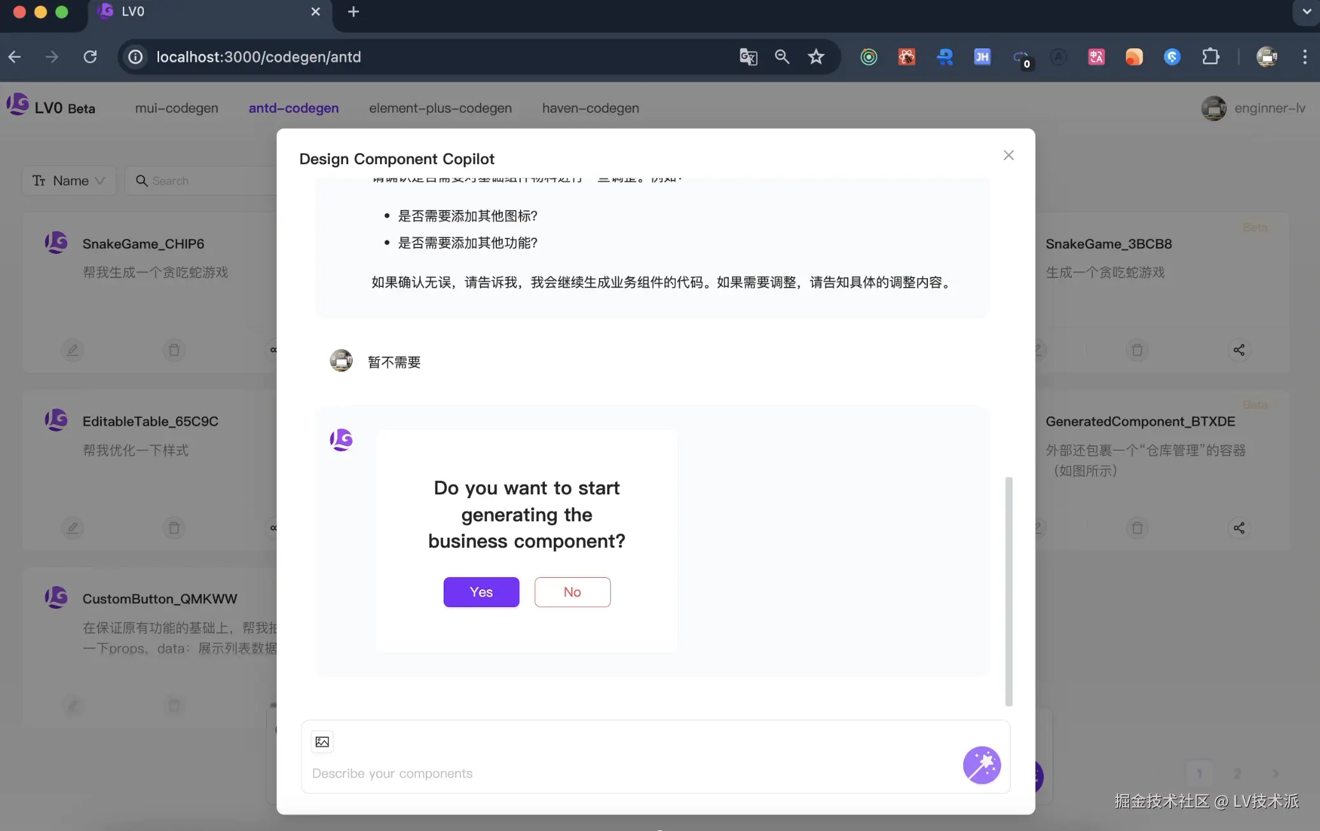Click No to decline generation

(572, 592)
